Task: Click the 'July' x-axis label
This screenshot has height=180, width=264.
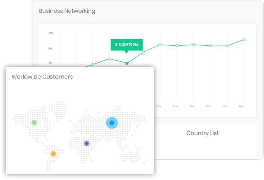Action: [158, 106]
